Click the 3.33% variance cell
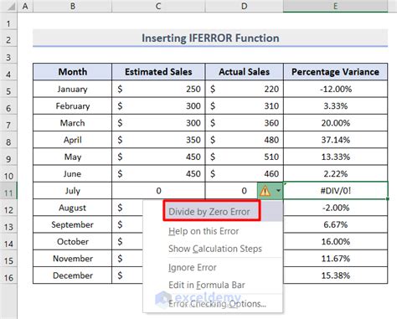This screenshot has height=319, width=397. click(336, 106)
